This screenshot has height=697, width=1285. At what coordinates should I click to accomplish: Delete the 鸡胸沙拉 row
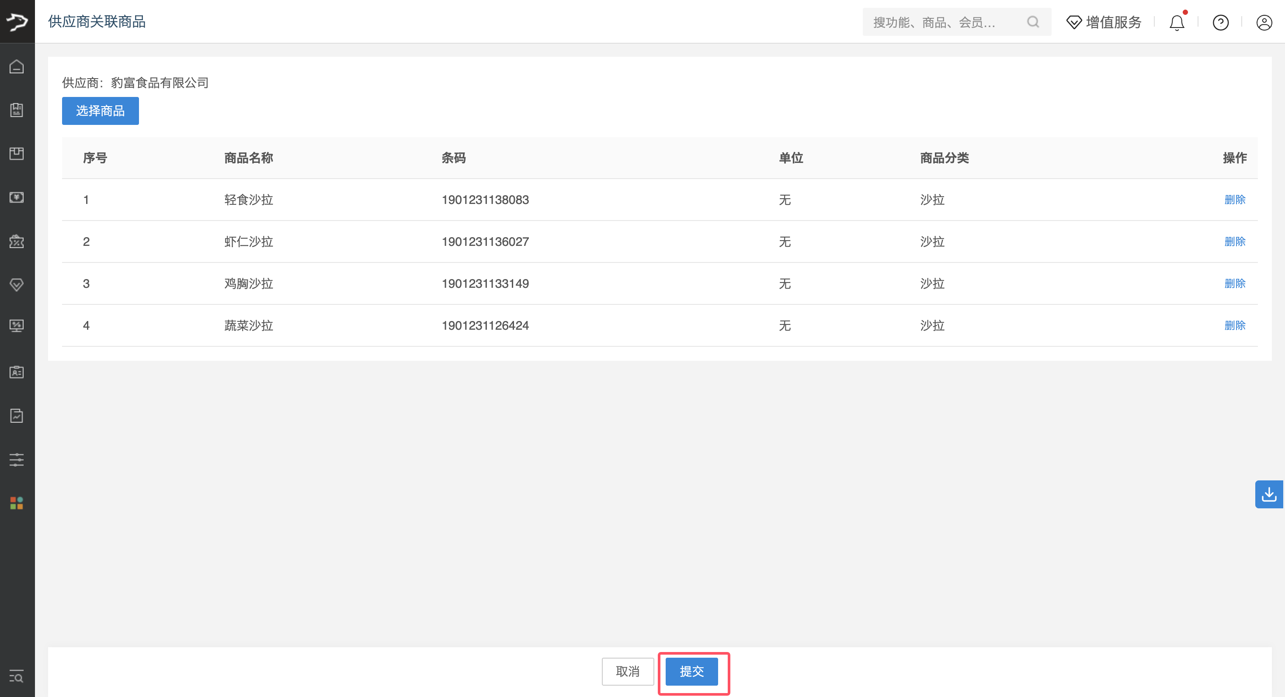pyautogui.click(x=1235, y=283)
